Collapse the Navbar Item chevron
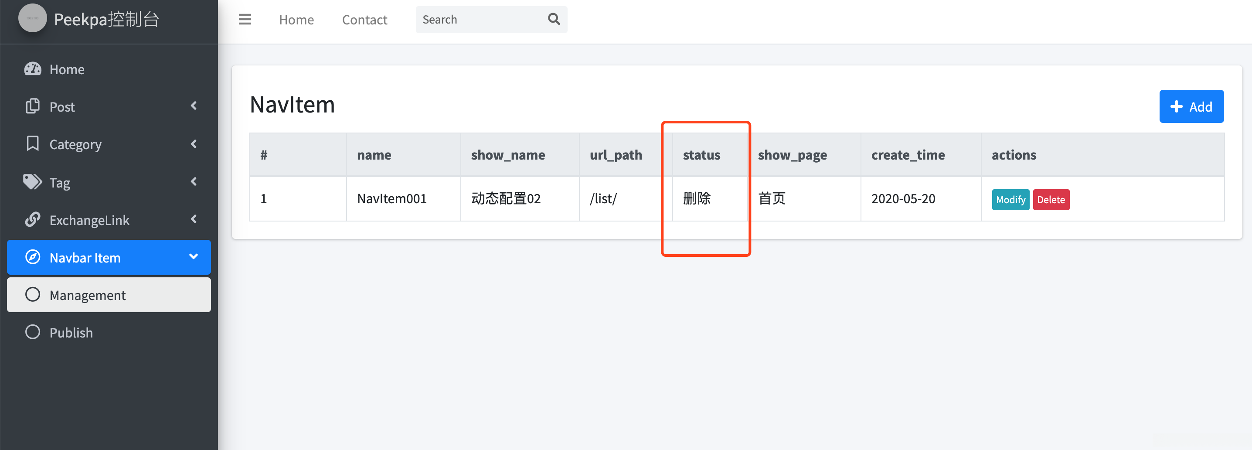This screenshot has height=450, width=1252. point(194,256)
